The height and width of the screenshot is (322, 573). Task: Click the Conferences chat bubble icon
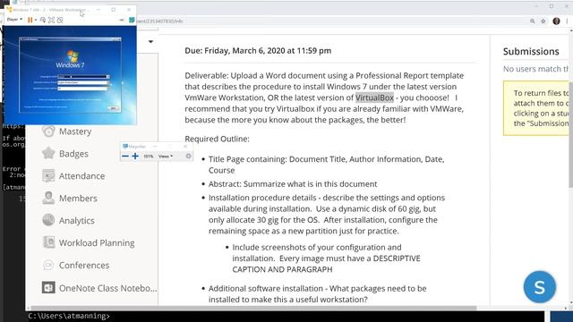coord(48,265)
